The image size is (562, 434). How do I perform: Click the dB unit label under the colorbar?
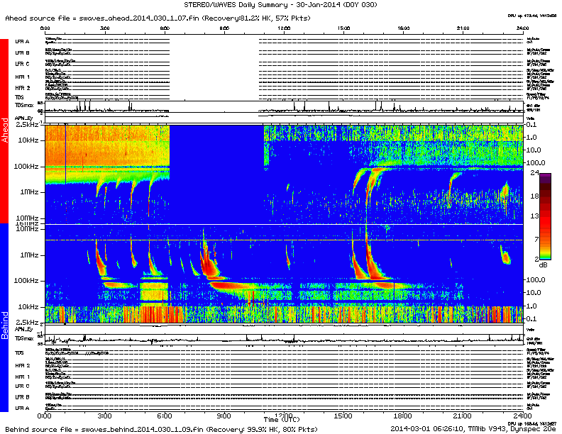[x=544, y=265]
